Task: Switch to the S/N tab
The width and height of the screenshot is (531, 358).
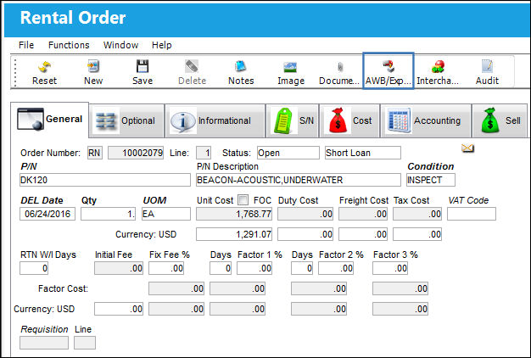Action: 293,120
